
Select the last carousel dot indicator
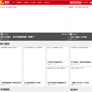pos(67,34)
